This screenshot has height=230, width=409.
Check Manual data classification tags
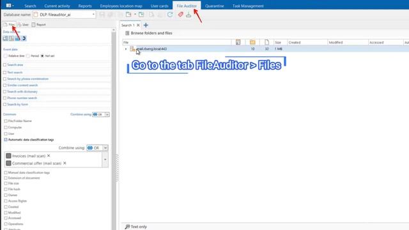tap(6, 172)
